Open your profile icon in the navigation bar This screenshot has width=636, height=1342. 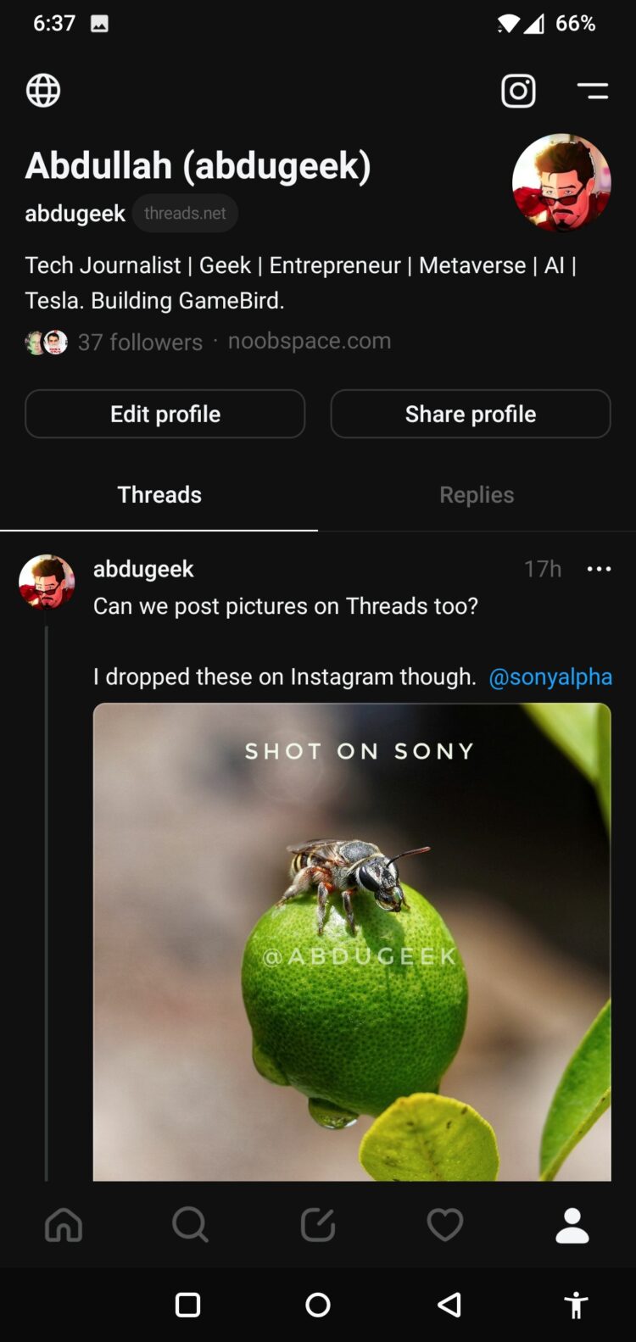click(x=572, y=1224)
